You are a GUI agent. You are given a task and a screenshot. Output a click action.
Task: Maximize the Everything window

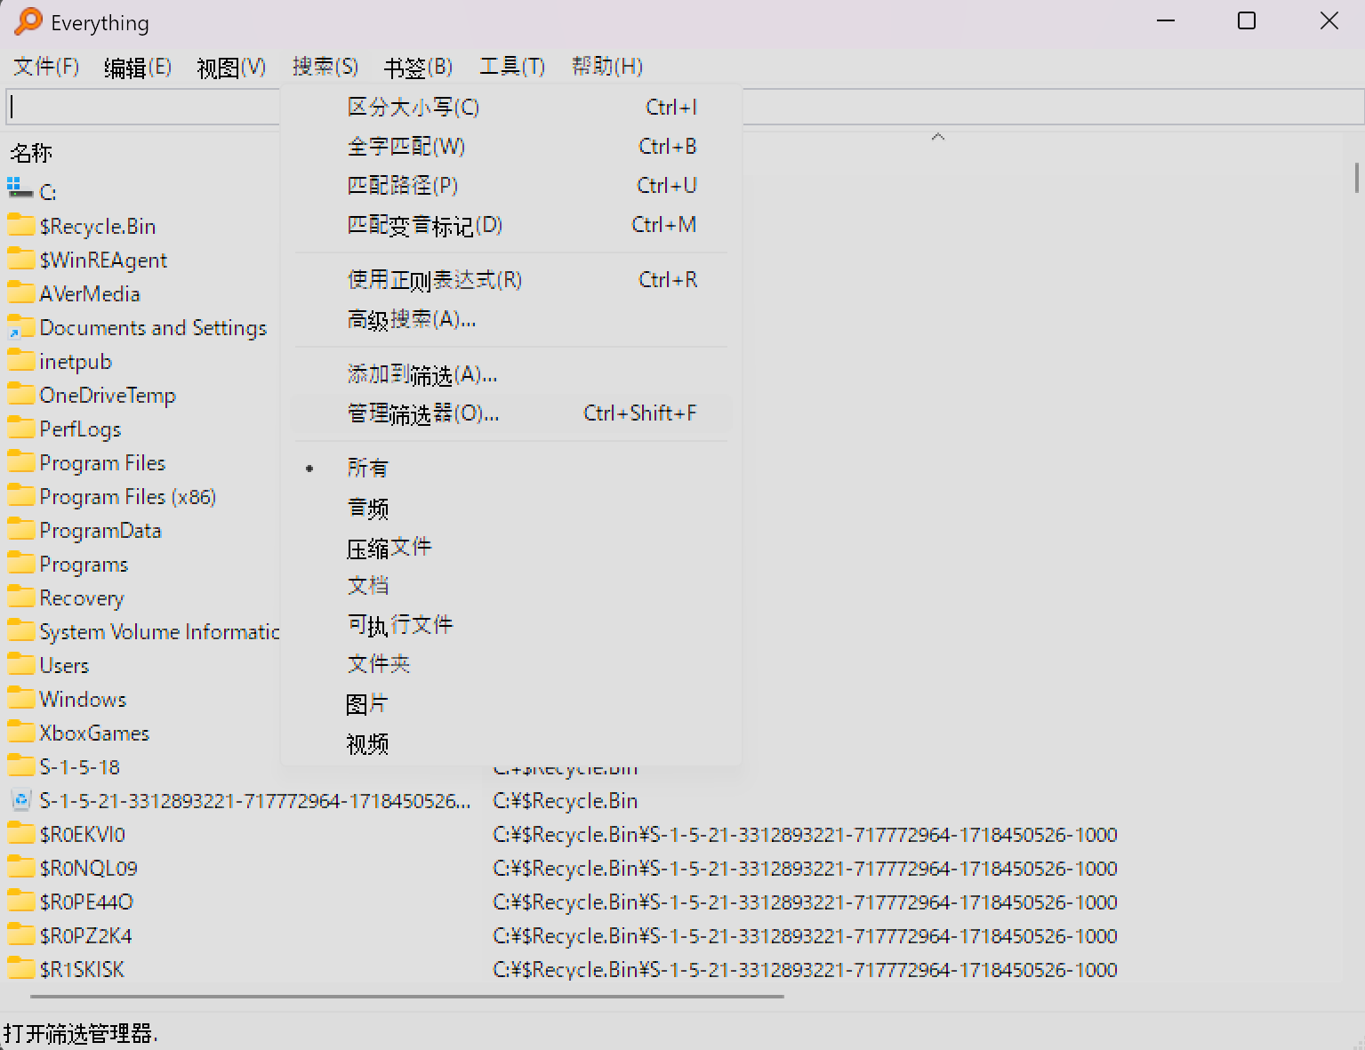tap(1247, 20)
